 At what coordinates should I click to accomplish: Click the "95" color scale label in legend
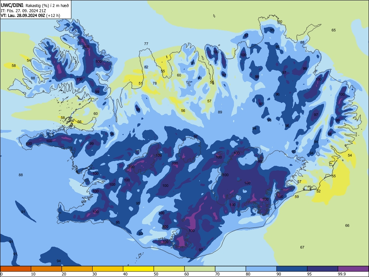click(x=310, y=274)
